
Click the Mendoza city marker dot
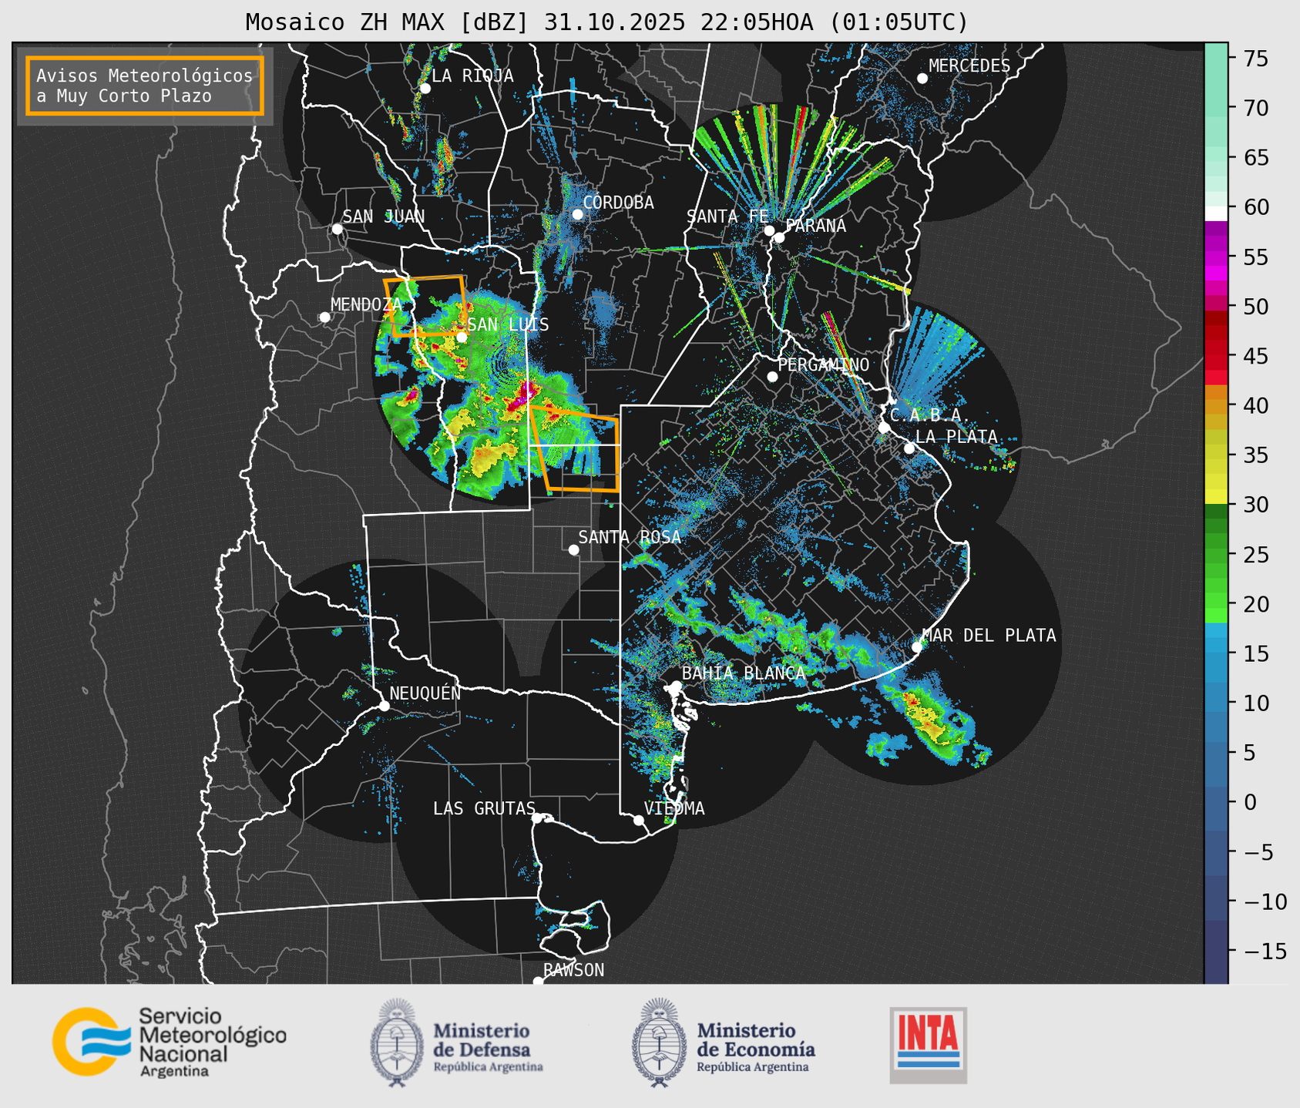coord(324,317)
